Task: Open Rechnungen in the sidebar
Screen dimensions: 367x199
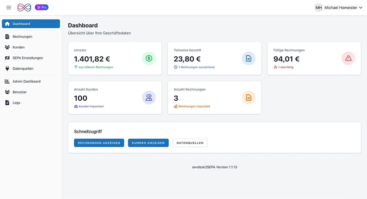Action: (22, 37)
